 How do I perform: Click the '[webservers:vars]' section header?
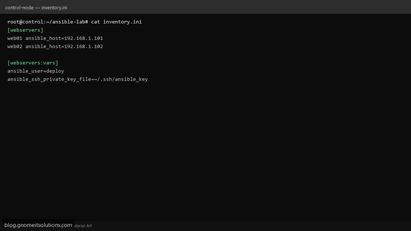point(33,63)
